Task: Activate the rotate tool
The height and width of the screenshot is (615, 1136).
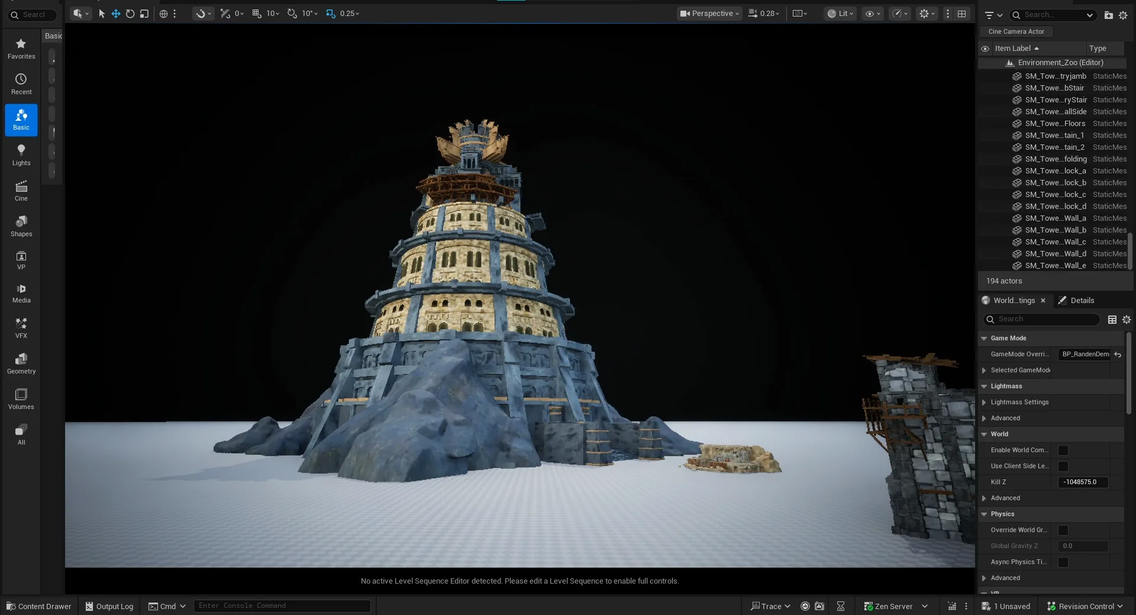Action: click(x=130, y=14)
